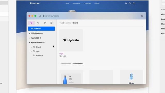Open Personalise in website navigation
This screenshot has height=93, width=165.
tap(76, 3)
